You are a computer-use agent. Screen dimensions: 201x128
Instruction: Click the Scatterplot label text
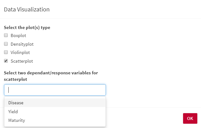click(22, 61)
